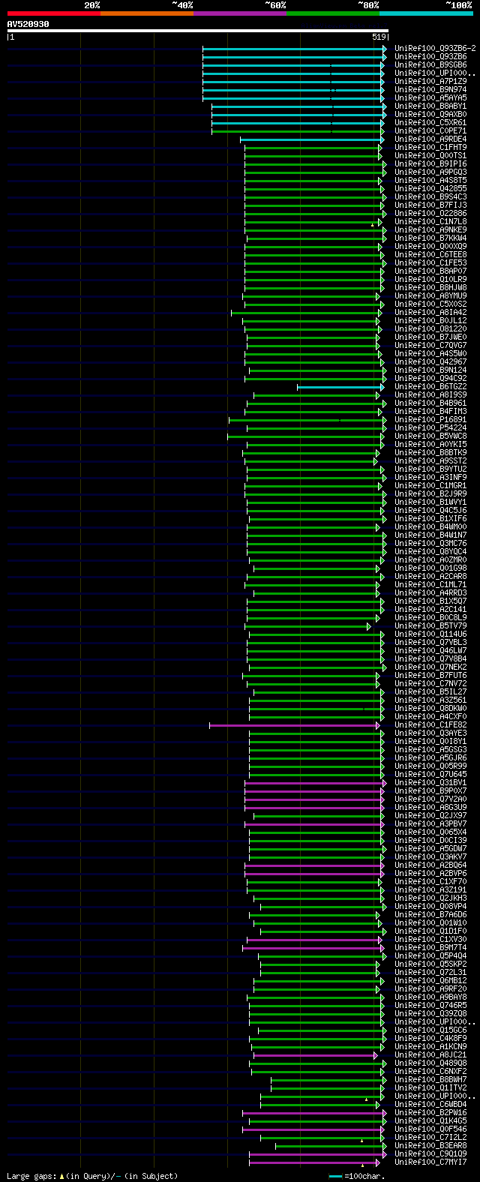This screenshot has height=1182, width=480.
Task: Open hit UniRef100_C6TEE8
Action: 430,254
